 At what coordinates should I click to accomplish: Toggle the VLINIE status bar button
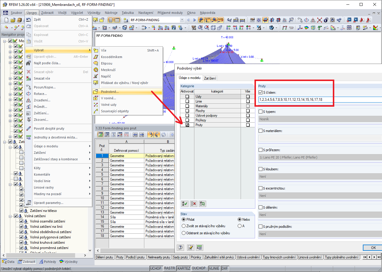(x=214, y=268)
